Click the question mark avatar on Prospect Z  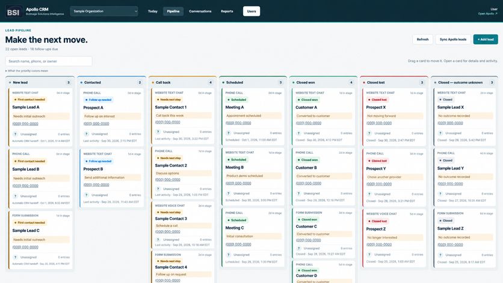369,255
